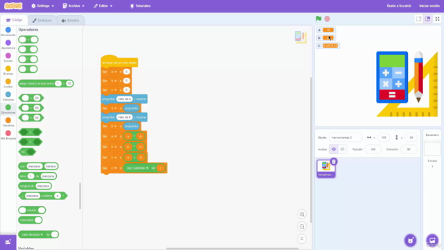This screenshot has width=444, height=250.
Task: Click the 'longitud de manzana' palette block
Action: (x=35, y=186)
